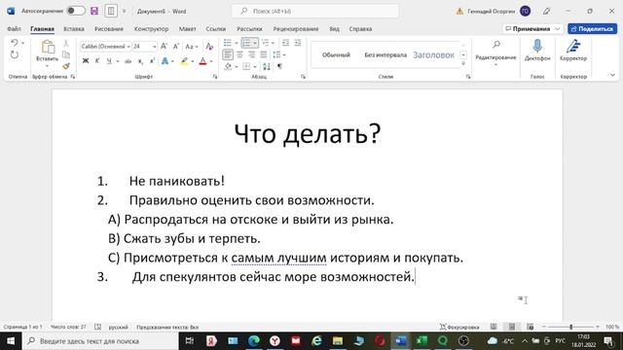Open highlight color dropdown arrow

tap(193, 61)
